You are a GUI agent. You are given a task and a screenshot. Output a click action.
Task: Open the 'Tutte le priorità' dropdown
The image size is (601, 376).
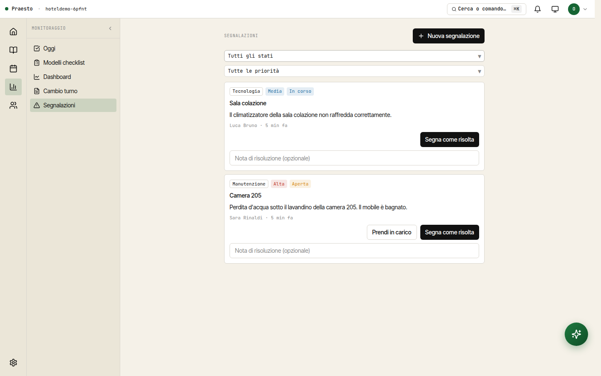point(354,71)
